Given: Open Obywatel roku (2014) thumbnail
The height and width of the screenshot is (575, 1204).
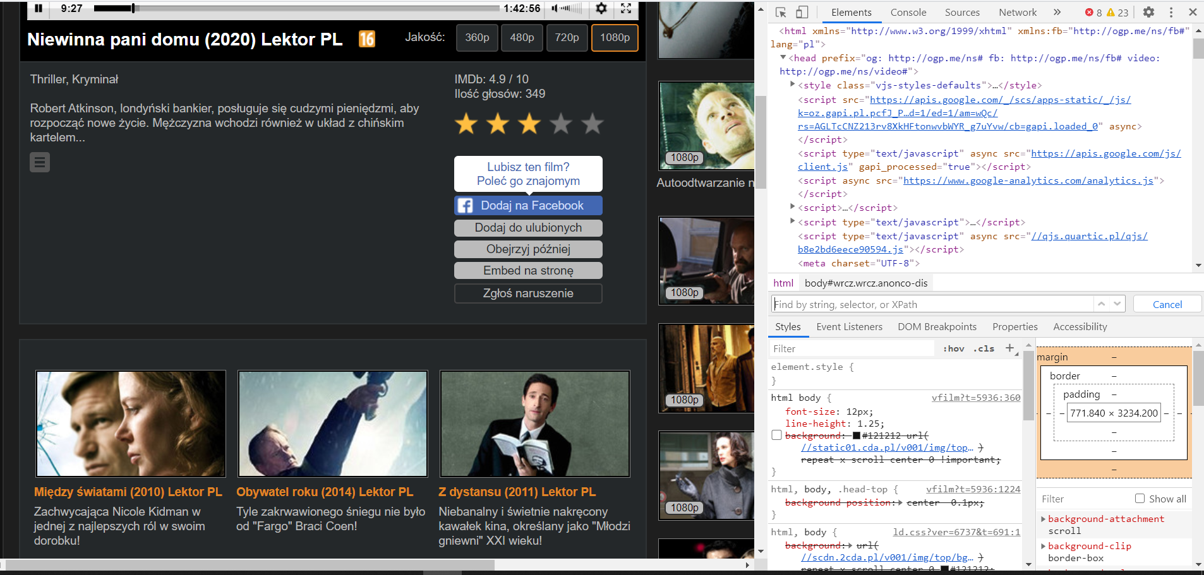Looking at the screenshot, I should click(x=333, y=424).
